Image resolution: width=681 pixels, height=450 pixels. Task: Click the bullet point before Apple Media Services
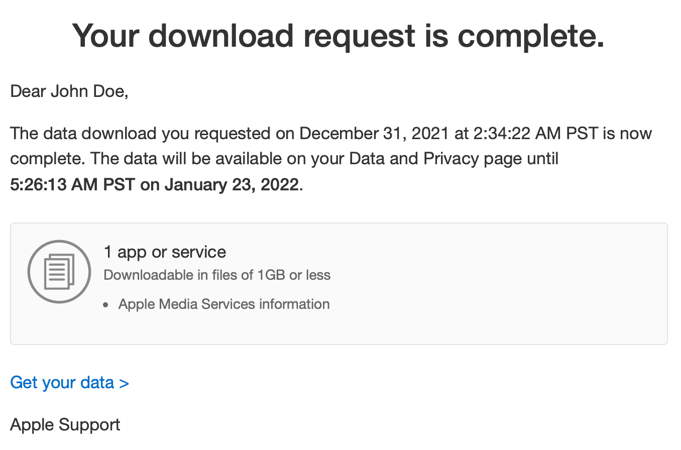pyautogui.click(x=106, y=305)
